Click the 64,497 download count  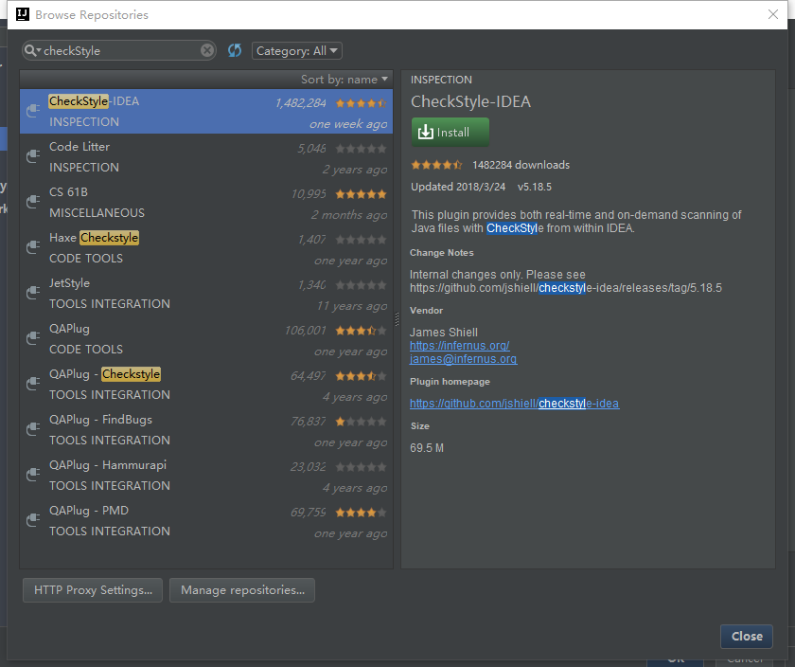point(309,376)
